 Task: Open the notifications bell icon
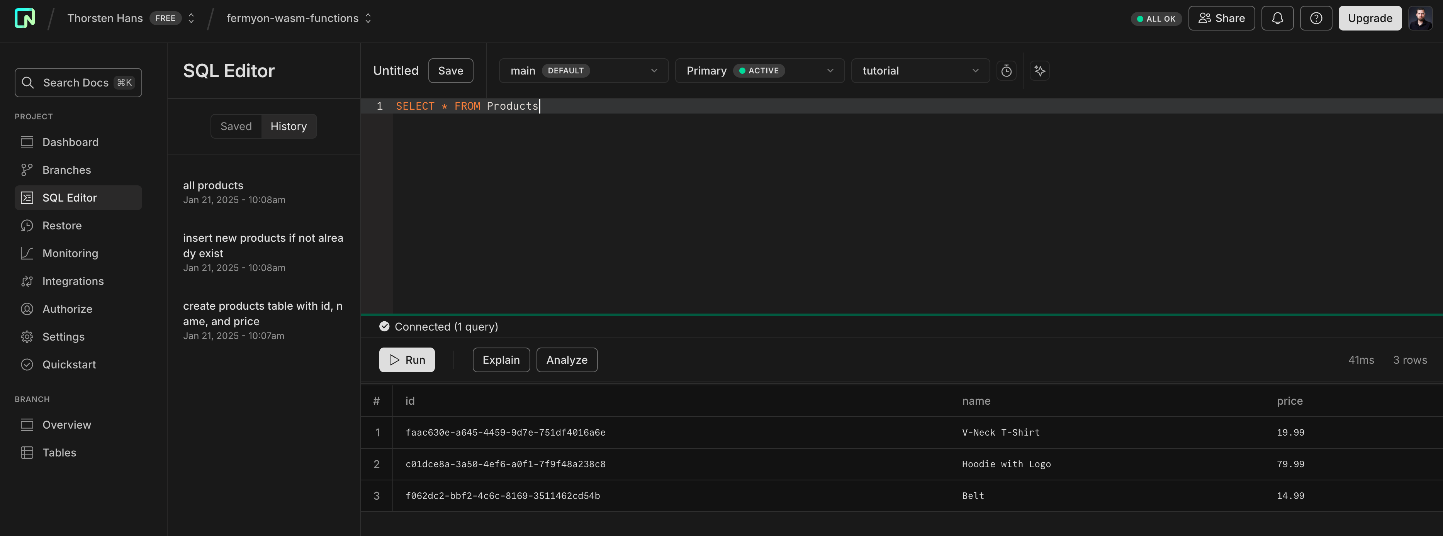click(x=1277, y=18)
